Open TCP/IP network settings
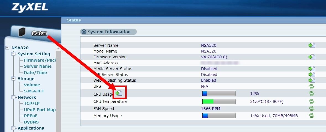Image resolution: width=326 pixels, height=132 pixels. pyautogui.click(x=32, y=103)
